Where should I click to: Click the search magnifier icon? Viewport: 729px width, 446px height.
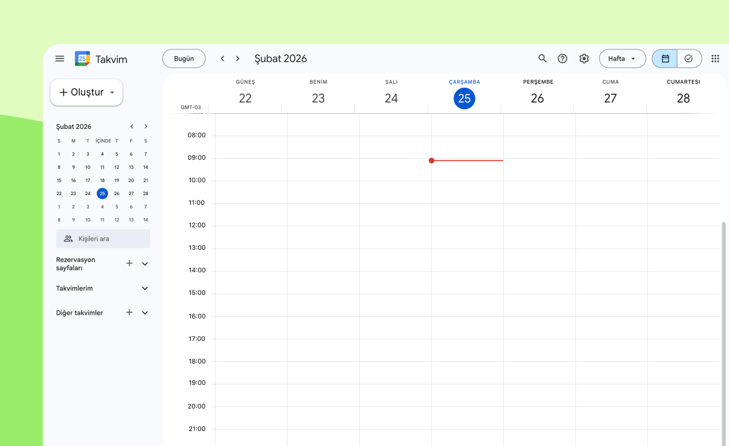point(542,59)
